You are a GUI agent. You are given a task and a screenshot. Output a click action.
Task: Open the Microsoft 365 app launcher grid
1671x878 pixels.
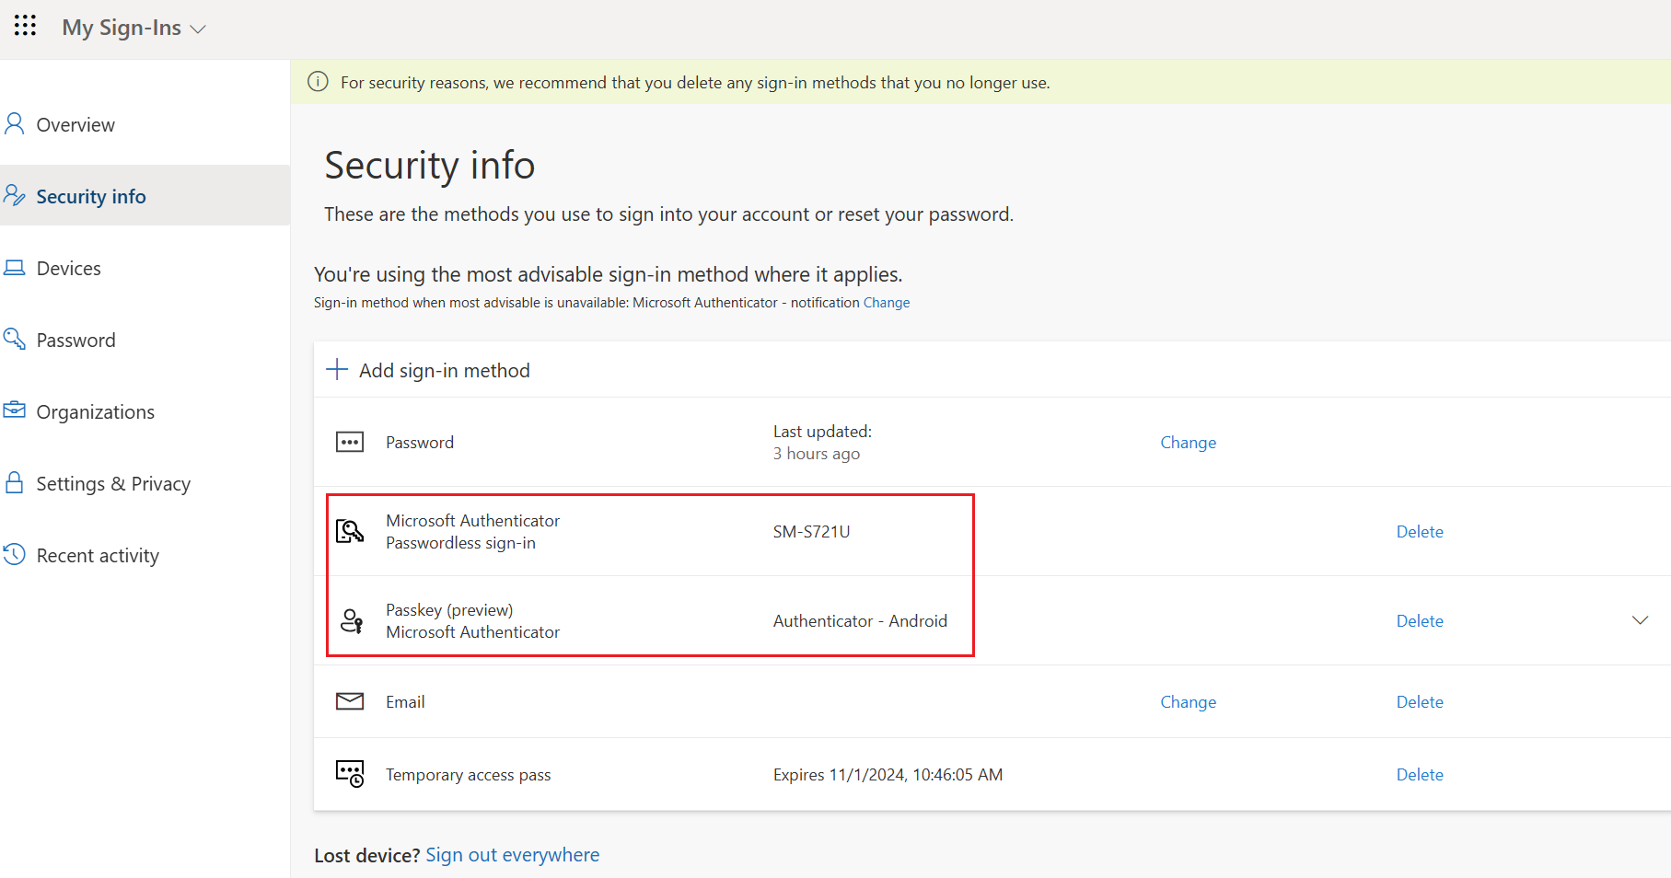click(x=25, y=26)
